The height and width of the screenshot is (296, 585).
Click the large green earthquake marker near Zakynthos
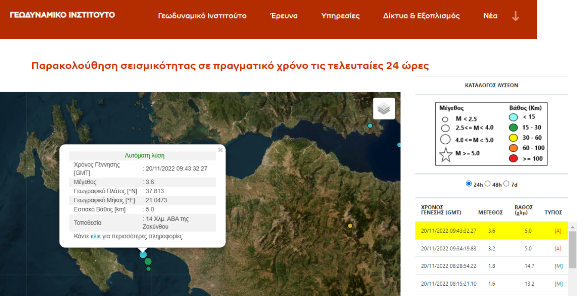click(x=148, y=261)
